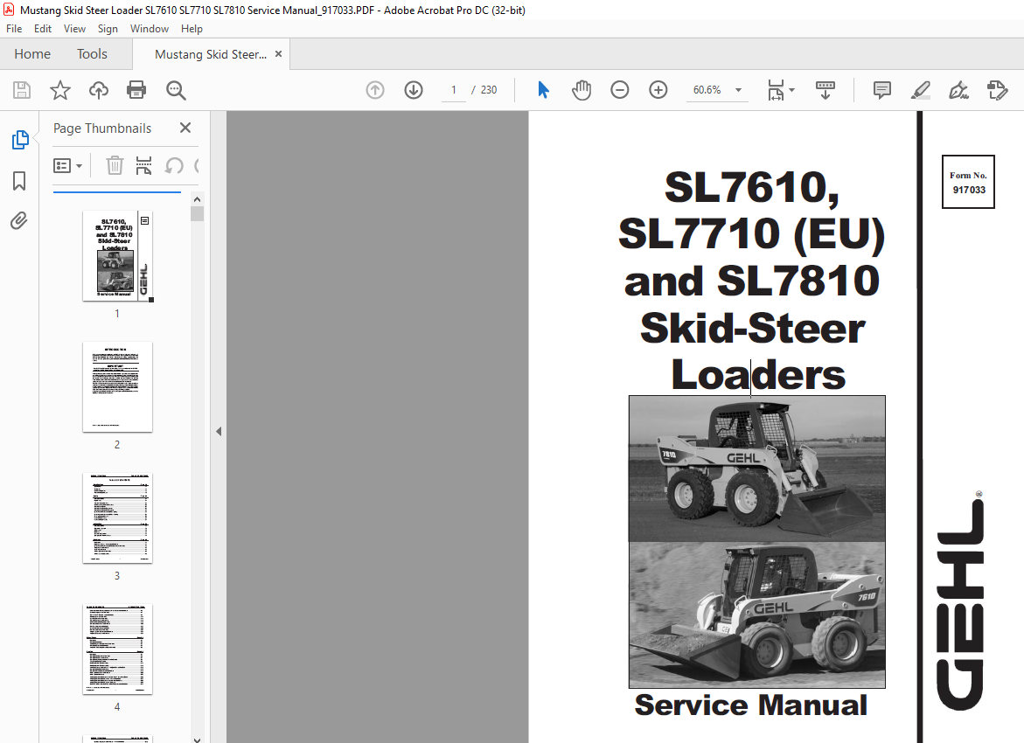Select page 4 thumbnail

pos(117,649)
